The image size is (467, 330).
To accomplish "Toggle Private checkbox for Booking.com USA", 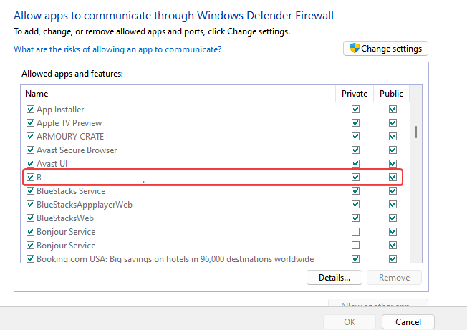I will tap(355, 258).
